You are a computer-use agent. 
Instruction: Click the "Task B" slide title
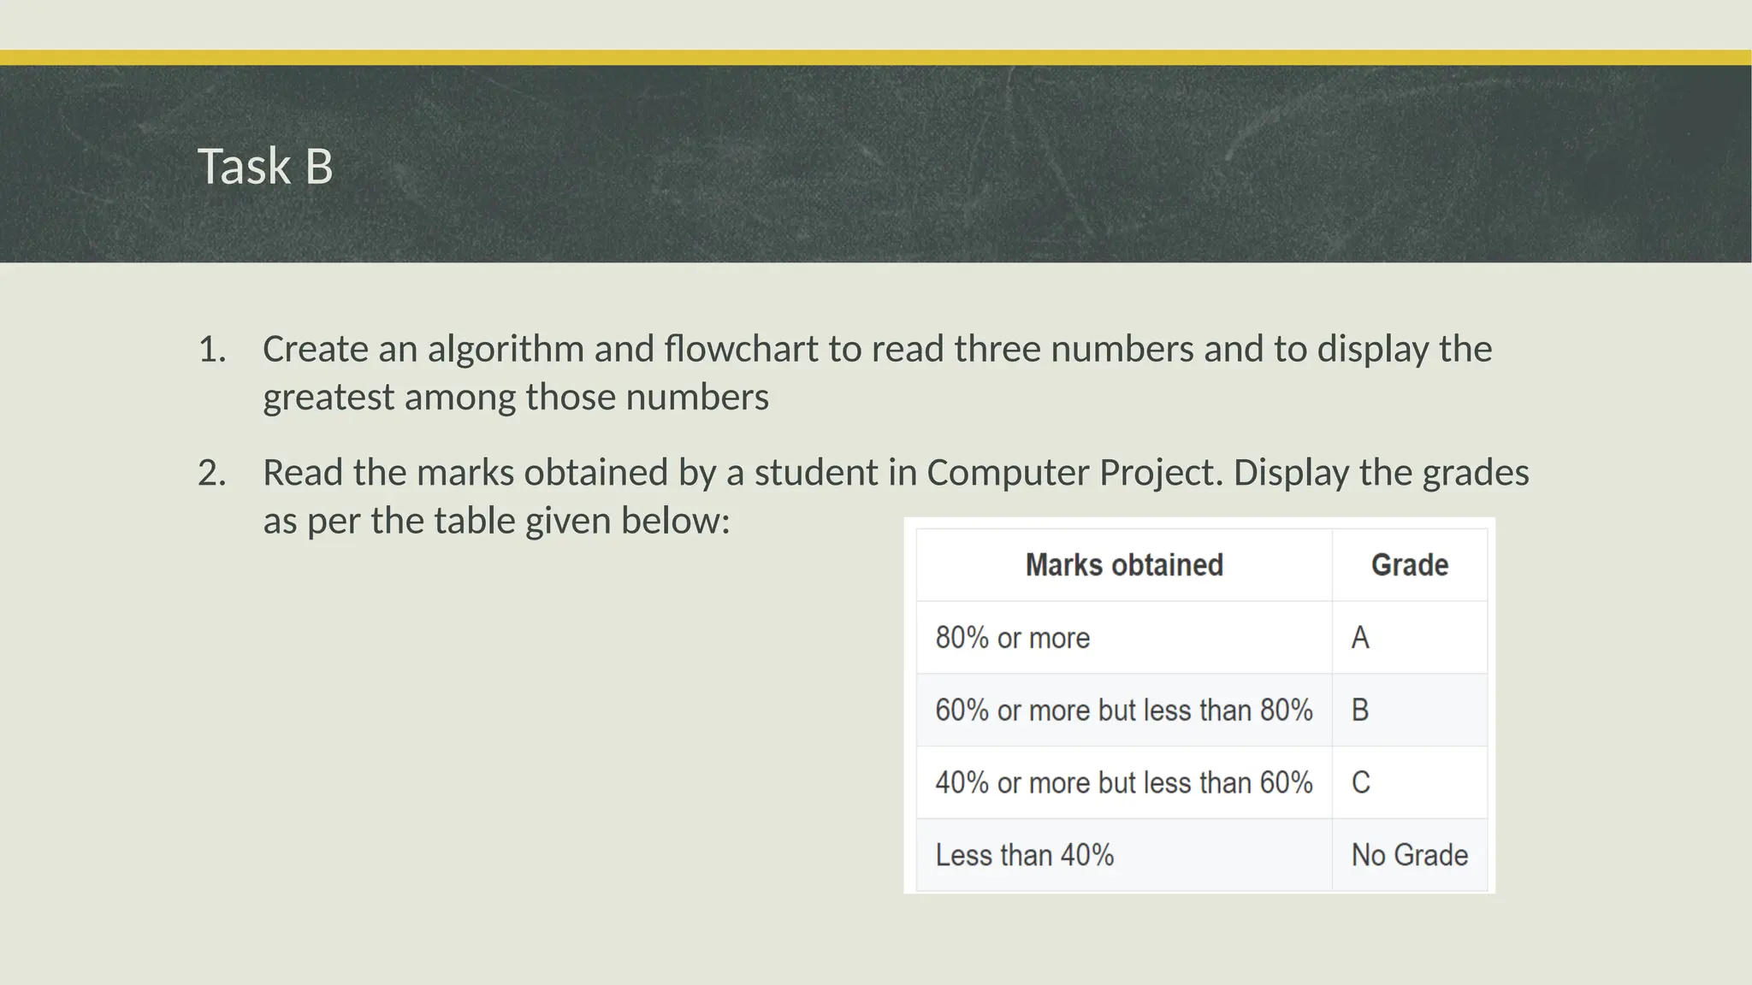click(265, 166)
